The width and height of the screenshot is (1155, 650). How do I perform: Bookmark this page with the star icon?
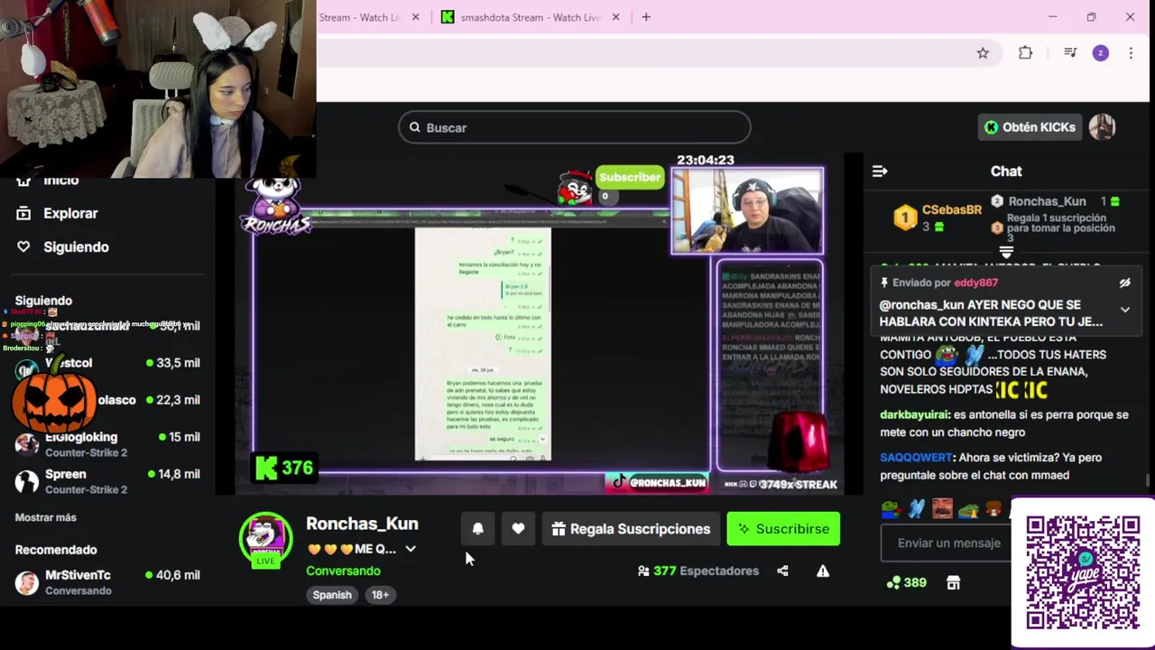[983, 53]
